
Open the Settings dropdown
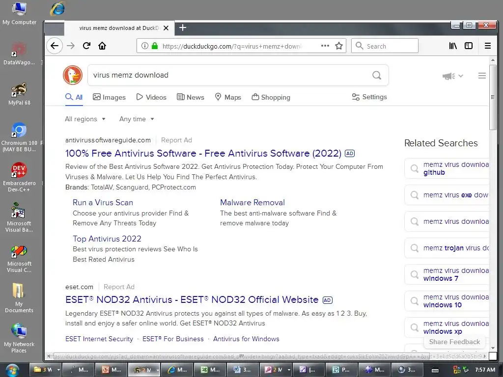click(x=369, y=97)
